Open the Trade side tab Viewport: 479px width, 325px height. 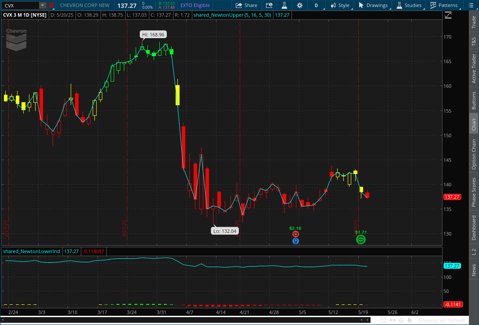click(474, 22)
